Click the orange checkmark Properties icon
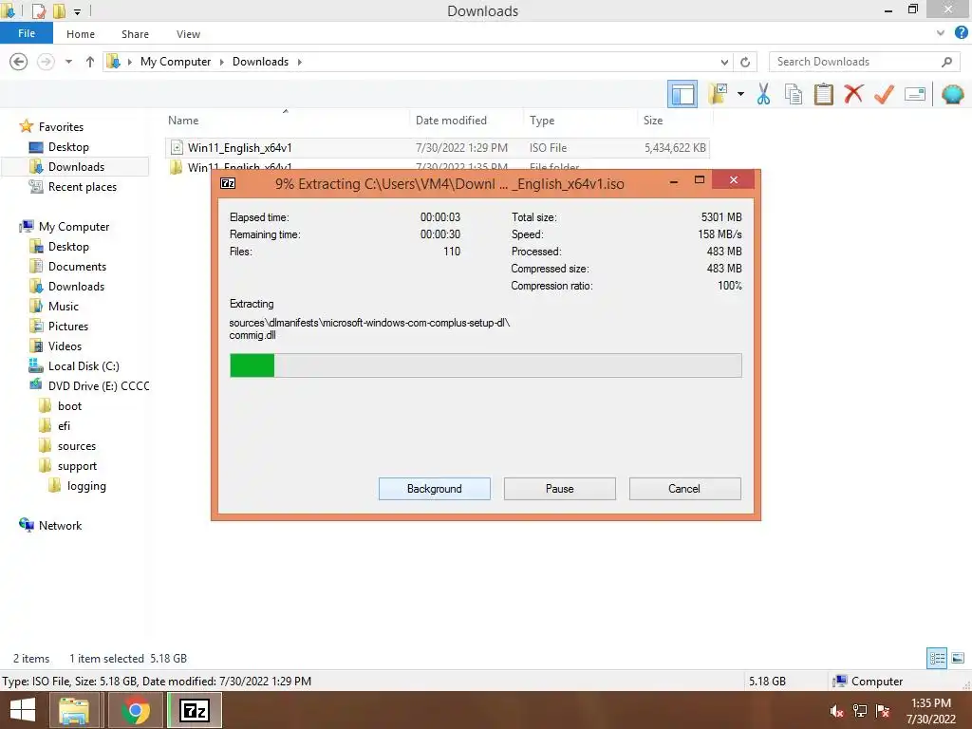Viewport: 972px width, 729px height. tap(884, 94)
